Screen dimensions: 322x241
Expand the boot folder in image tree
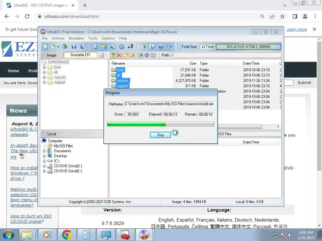pos(44,67)
